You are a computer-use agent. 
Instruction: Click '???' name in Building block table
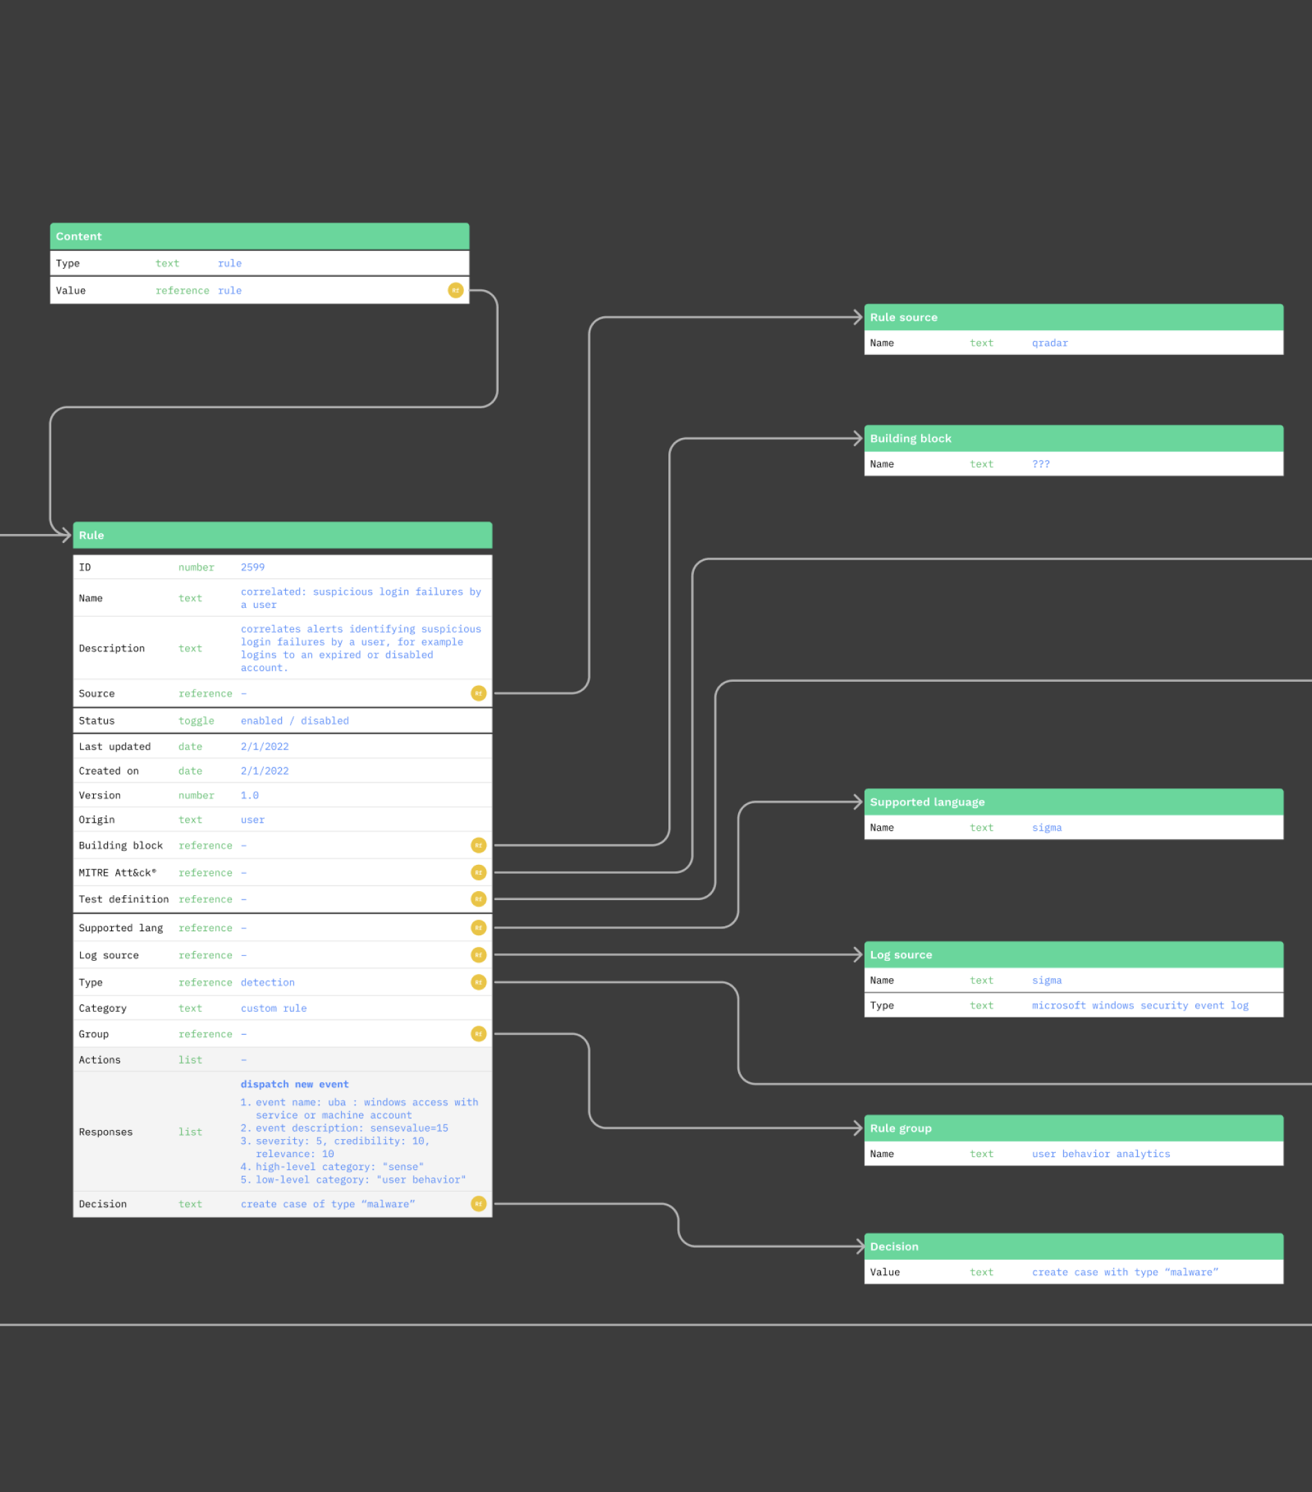1041,464
